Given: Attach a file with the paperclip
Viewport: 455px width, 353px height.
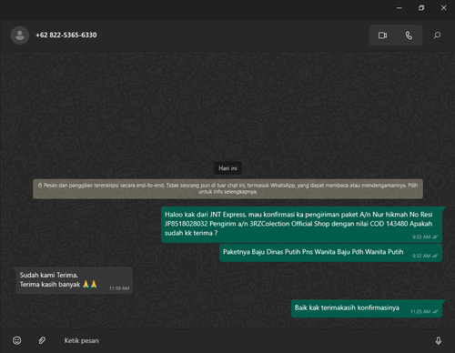Looking at the screenshot, I should pos(42,340).
